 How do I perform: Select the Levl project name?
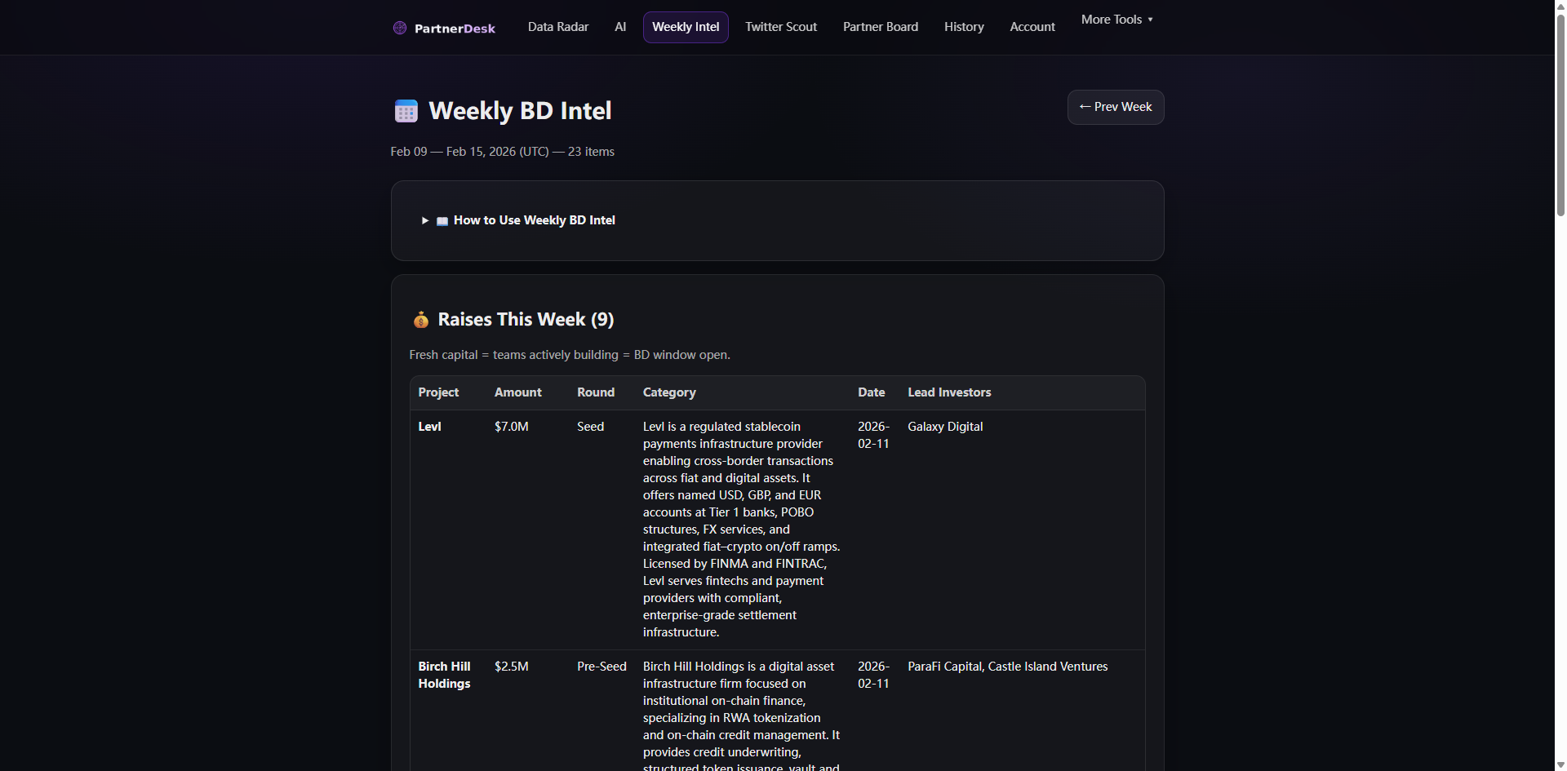[x=429, y=427]
